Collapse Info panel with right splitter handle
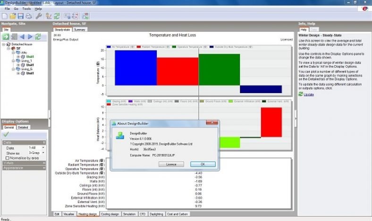 296,118
